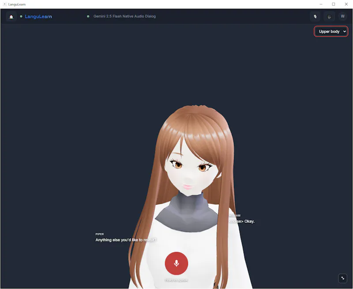
Task: Click the red microphone Hold to speak button
Action: [176, 263]
